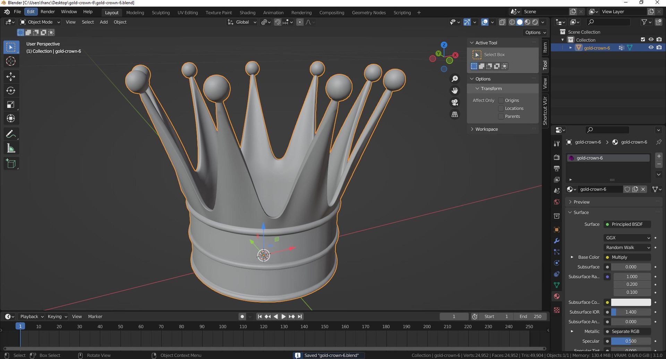Enable Affect Only Parents checkbox
Screen dimensions: 666x359
(x=501, y=116)
